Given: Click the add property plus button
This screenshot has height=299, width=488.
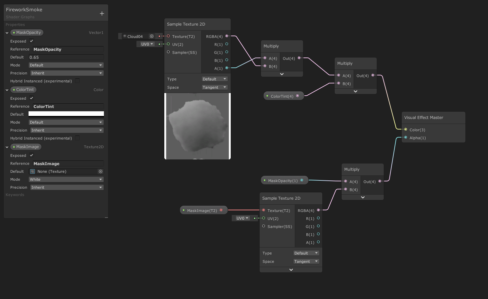Looking at the screenshot, I should coord(102,13).
